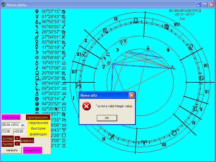The height and width of the screenshot is (162, 216).
Task: Click the Sun glyph in planet list
Action: click(37, 58)
